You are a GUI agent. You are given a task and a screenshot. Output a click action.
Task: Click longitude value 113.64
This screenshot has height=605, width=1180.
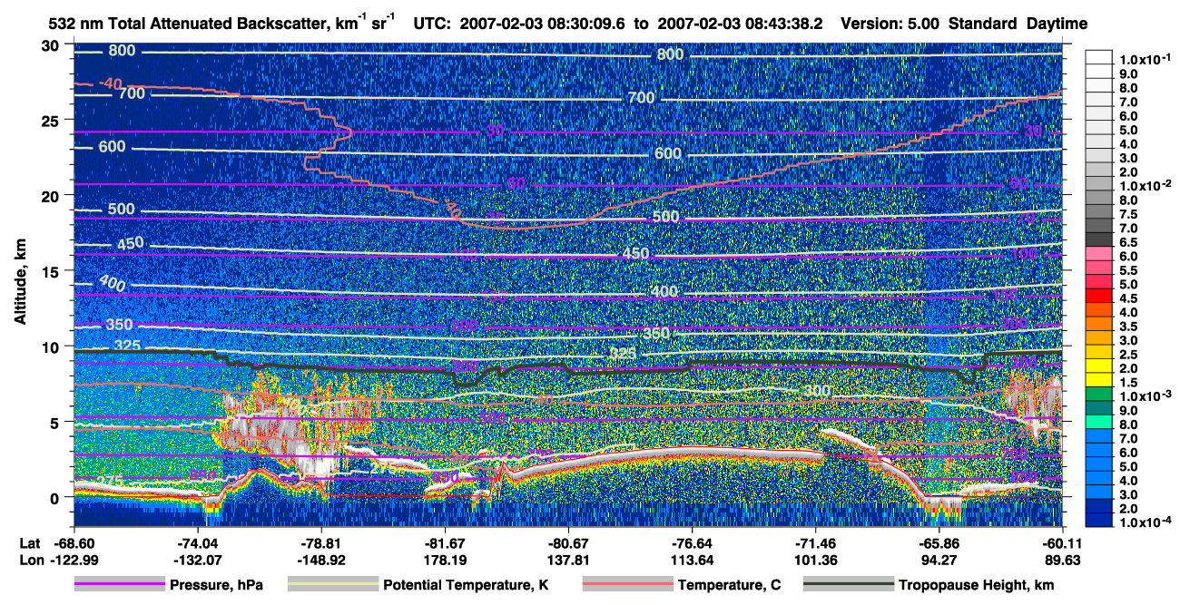[692, 561]
